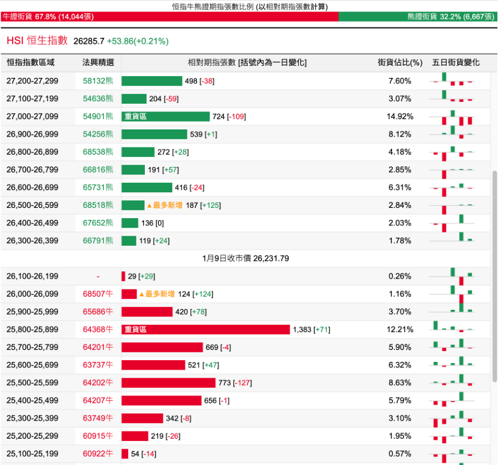Open the 64368牛 certificate link
Image resolution: width=498 pixels, height=465 pixels.
tap(98, 330)
